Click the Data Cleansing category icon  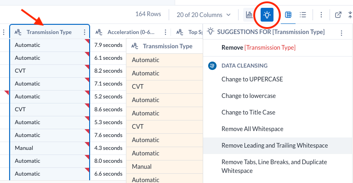coord(212,66)
